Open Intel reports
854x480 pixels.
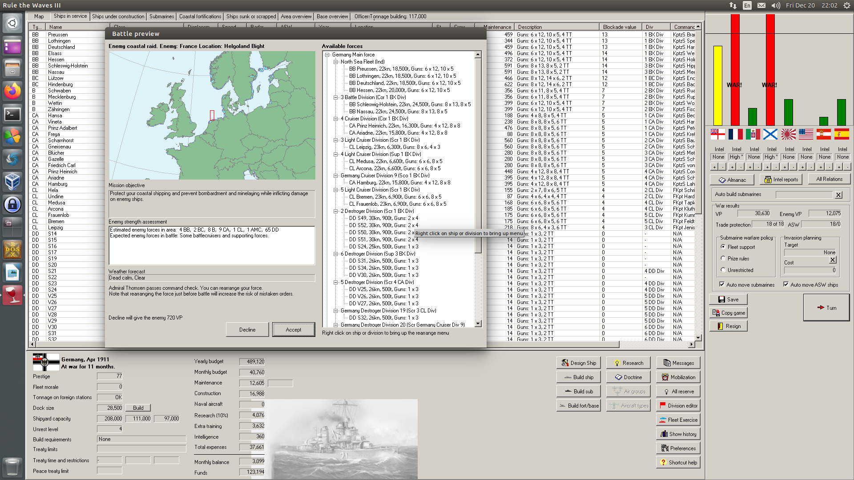(x=781, y=180)
